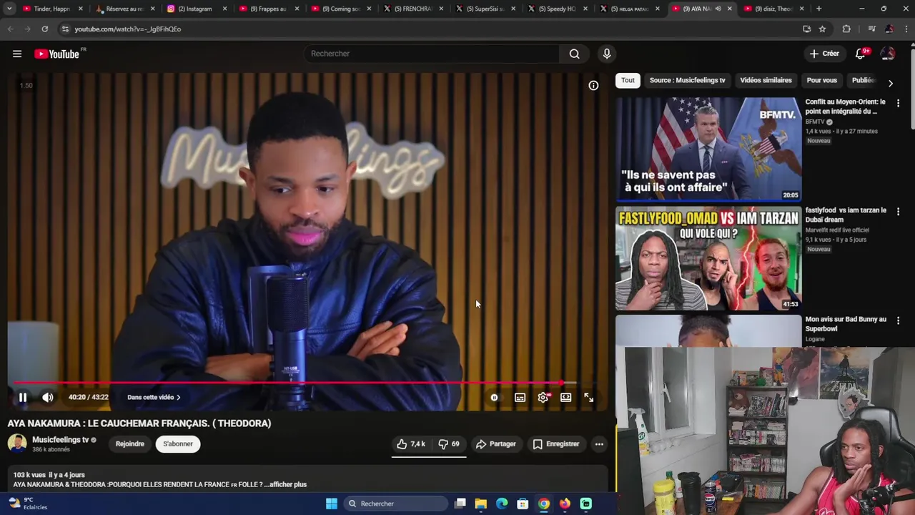
Task: Mute the video volume
Action: [x=47, y=397]
